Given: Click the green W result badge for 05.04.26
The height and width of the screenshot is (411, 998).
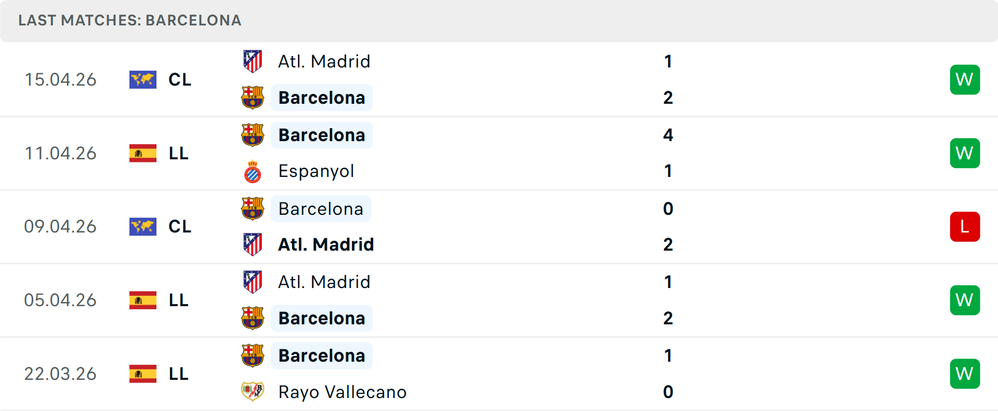Looking at the screenshot, I should tap(965, 300).
